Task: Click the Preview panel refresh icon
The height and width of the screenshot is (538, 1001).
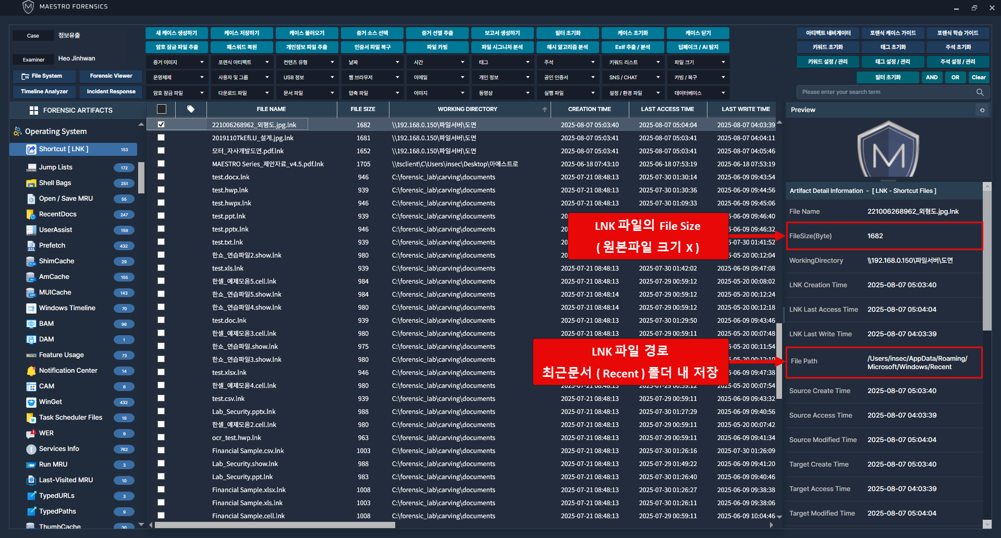Action: [x=982, y=110]
